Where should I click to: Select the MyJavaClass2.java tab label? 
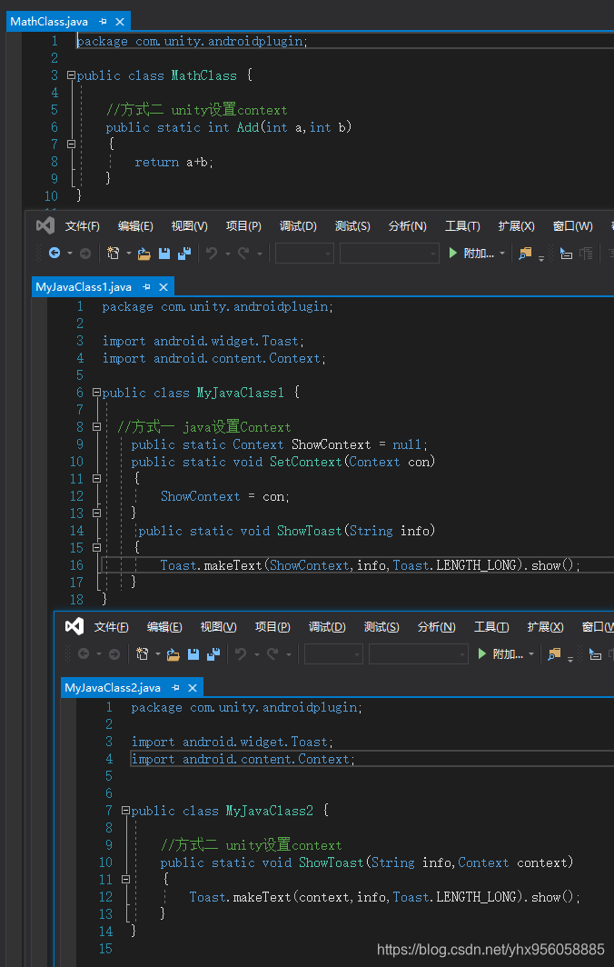[113, 688]
